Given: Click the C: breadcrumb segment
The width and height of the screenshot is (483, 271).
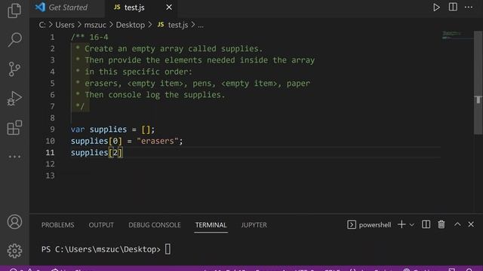Looking at the screenshot, I should click(x=42, y=25).
